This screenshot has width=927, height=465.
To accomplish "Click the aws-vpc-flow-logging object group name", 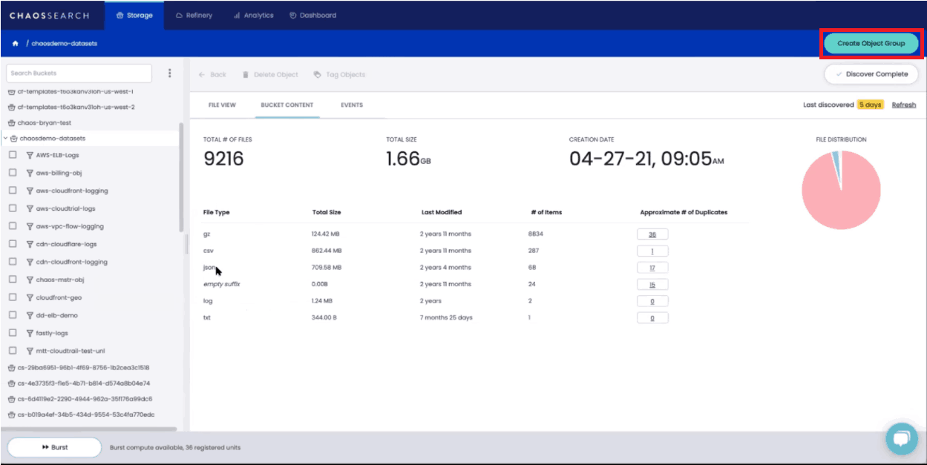I will click(70, 226).
